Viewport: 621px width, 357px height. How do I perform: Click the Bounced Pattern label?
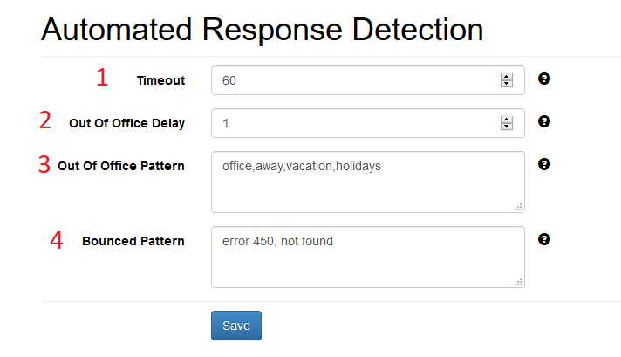click(x=133, y=241)
